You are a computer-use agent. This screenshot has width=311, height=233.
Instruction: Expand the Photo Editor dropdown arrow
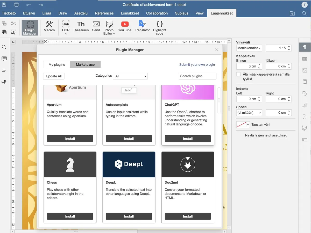pyautogui.click(x=114, y=34)
